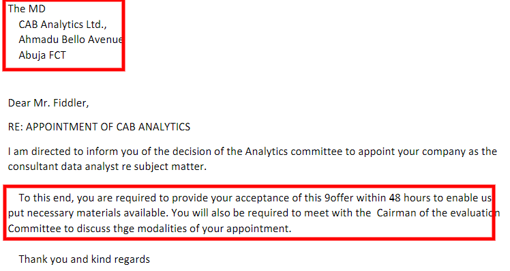Click the heading 'RE: APPOINTMENT OF CAB ANALYTICS'
Viewport: 510px width, 271px height.
coord(99,127)
